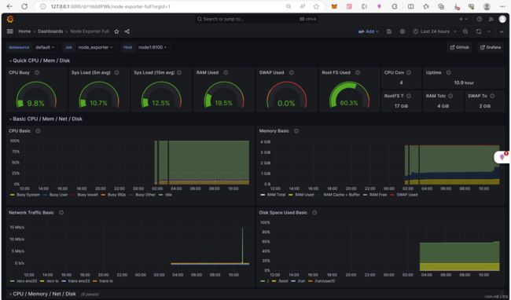Zoom out the time range

point(465,31)
